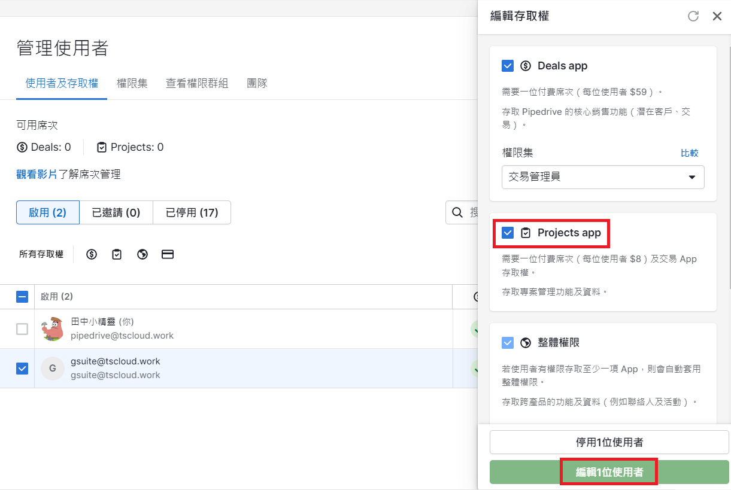Click the 所有存取權 filter

[x=41, y=254]
